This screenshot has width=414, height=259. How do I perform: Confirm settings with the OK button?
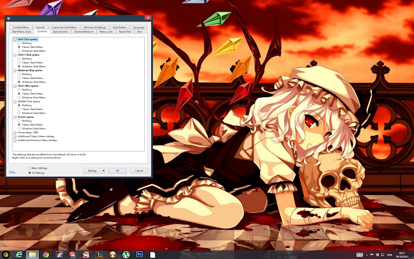117,171
